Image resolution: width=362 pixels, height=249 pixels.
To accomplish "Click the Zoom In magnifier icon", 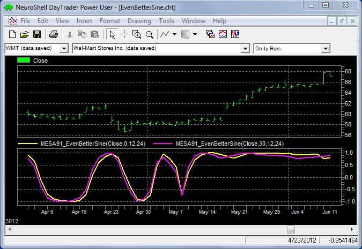I will (x=137, y=34).
